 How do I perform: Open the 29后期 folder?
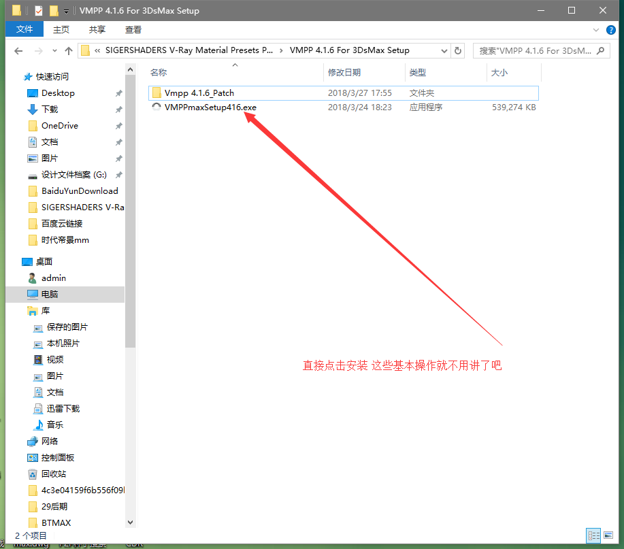click(x=54, y=506)
